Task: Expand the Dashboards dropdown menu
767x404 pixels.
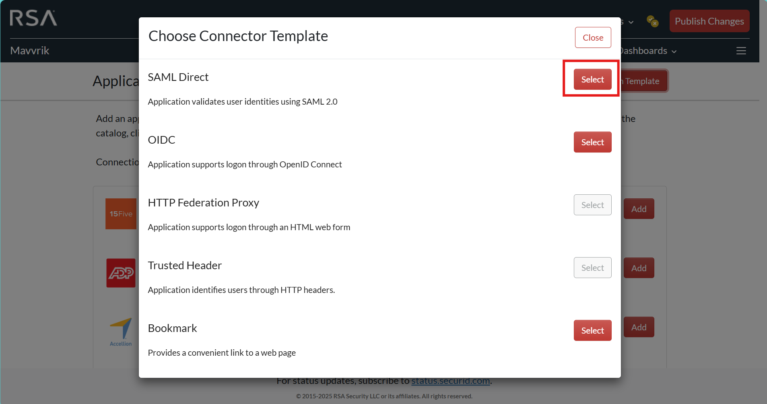Action: [649, 51]
